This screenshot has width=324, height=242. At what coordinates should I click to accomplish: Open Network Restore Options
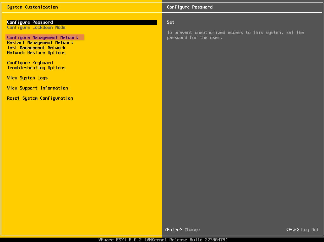point(36,53)
